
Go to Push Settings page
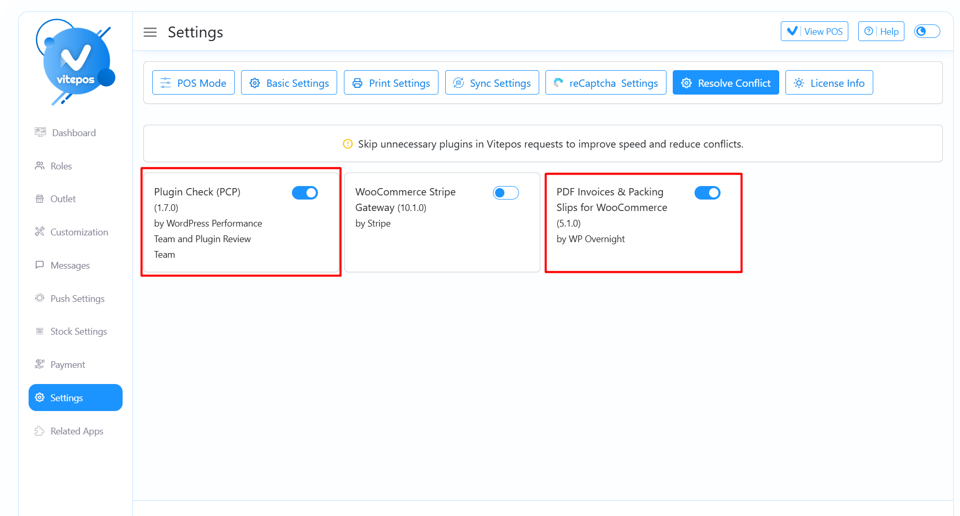(x=75, y=298)
